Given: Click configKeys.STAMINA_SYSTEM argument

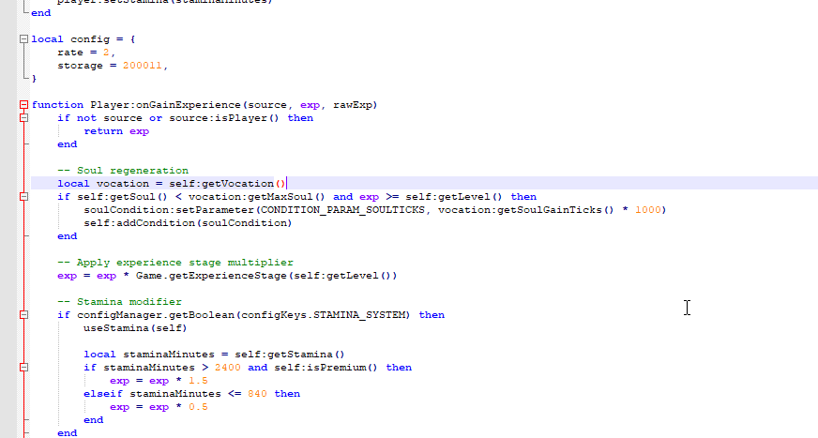Looking at the screenshot, I should [x=323, y=315].
